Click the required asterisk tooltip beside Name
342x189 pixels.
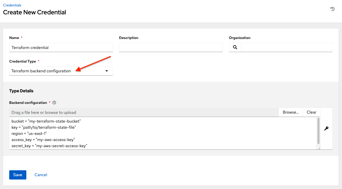pyautogui.click(x=21, y=37)
